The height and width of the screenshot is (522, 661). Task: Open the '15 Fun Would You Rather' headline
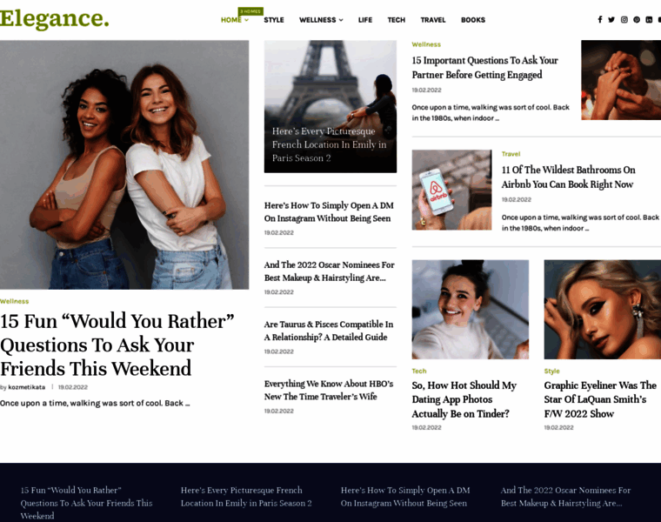point(117,345)
